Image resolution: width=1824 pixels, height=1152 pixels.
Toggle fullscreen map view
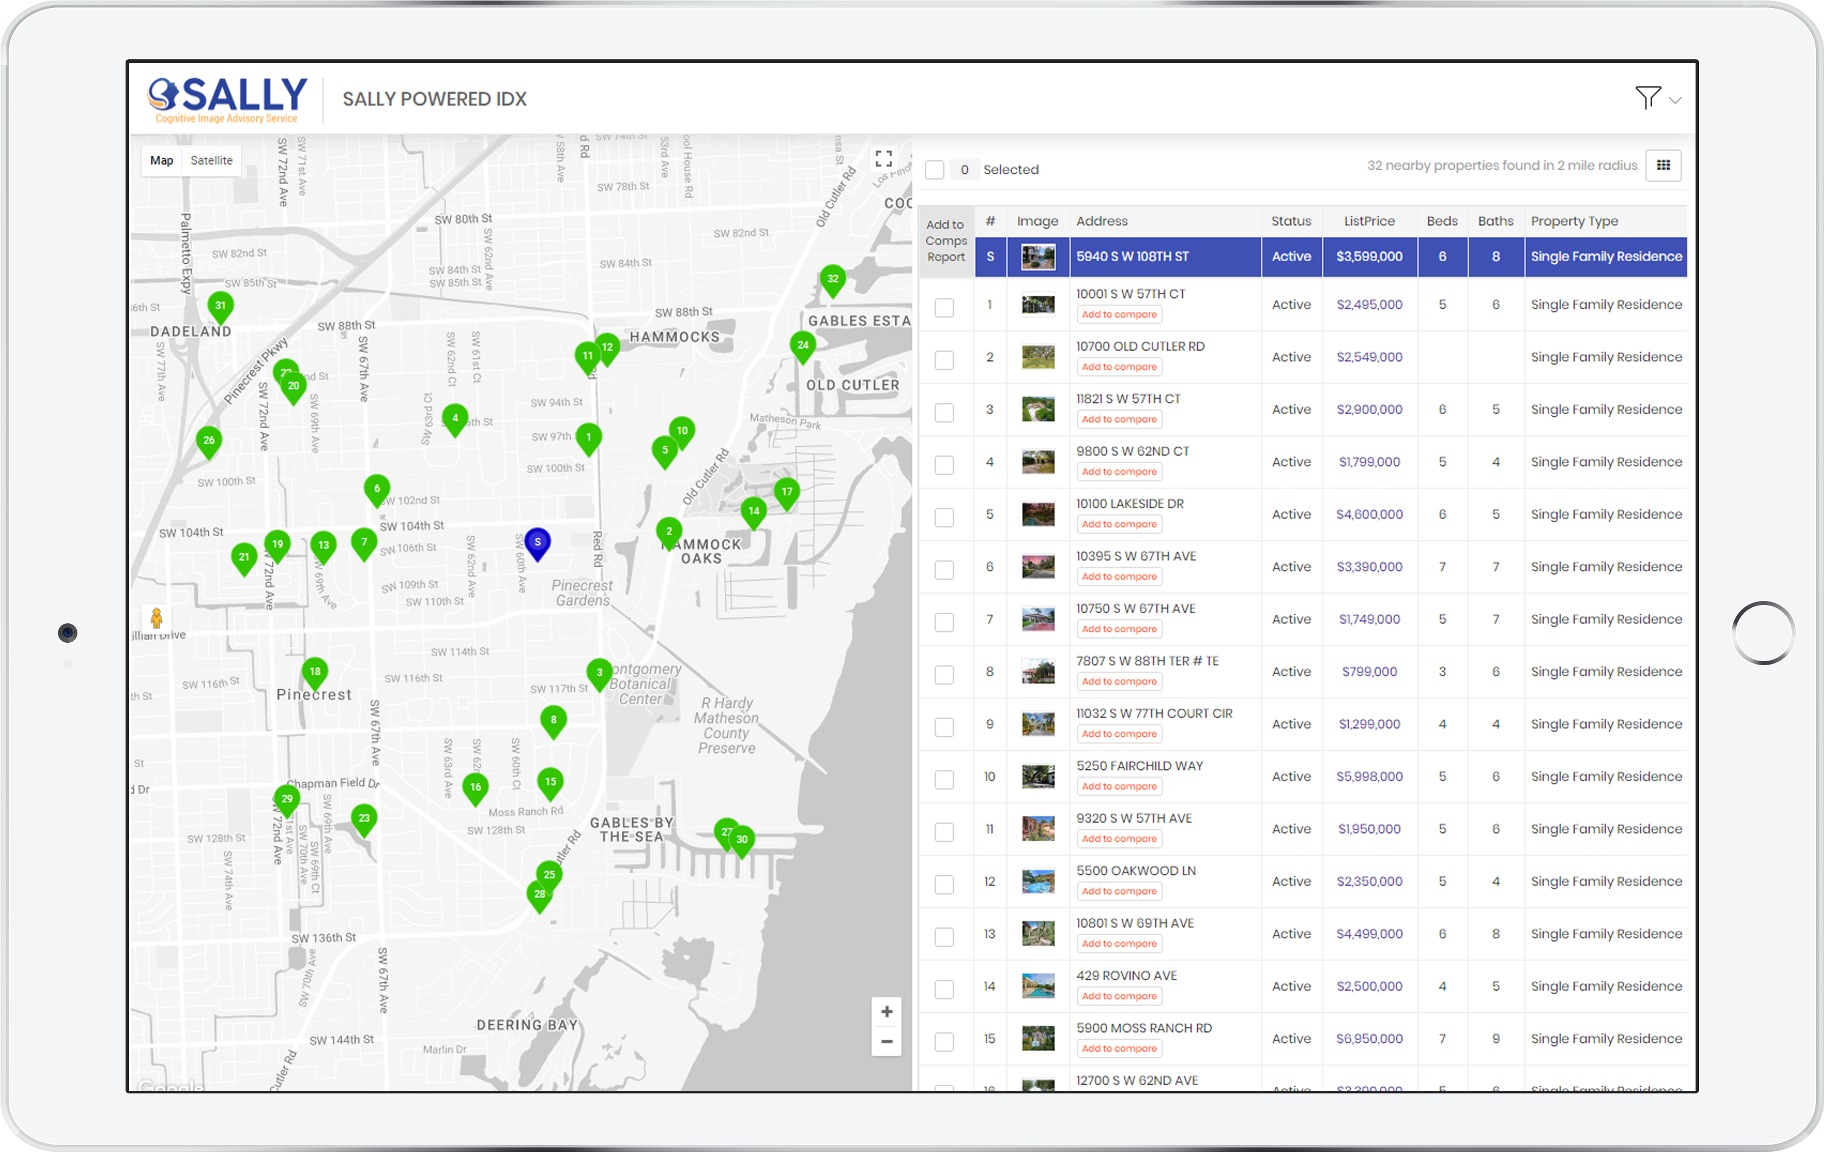883,159
